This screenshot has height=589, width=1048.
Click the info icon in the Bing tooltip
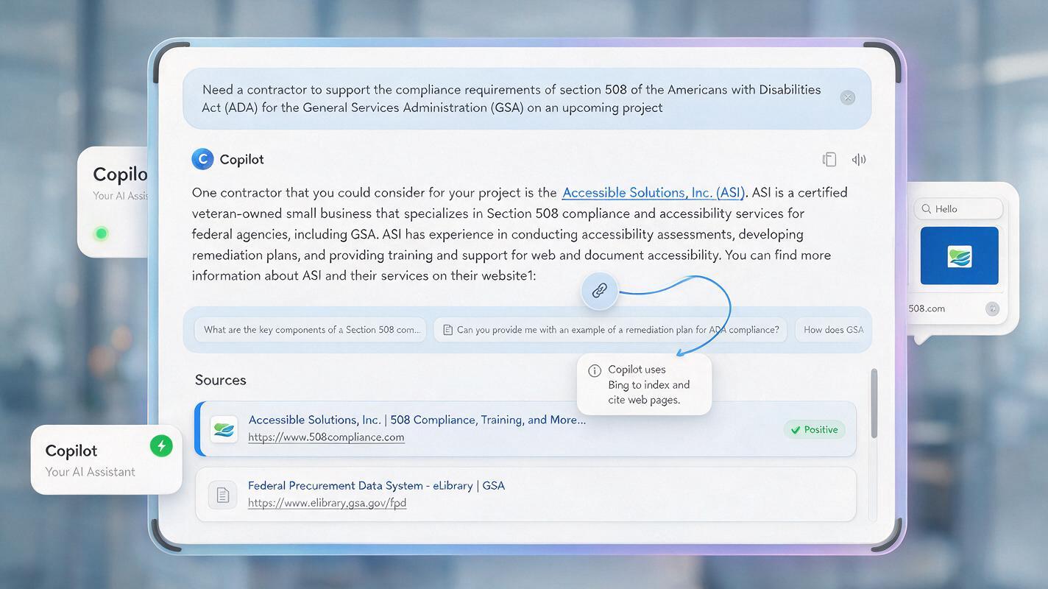(x=595, y=370)
